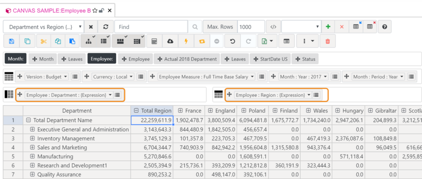Toggle the hierarchy tree view button

coord(89,41)
